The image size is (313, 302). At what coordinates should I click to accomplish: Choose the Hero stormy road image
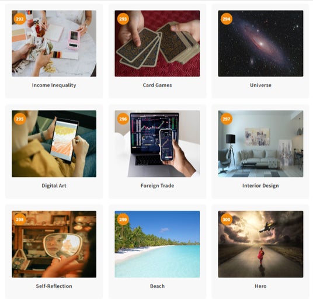click(260, 244)
